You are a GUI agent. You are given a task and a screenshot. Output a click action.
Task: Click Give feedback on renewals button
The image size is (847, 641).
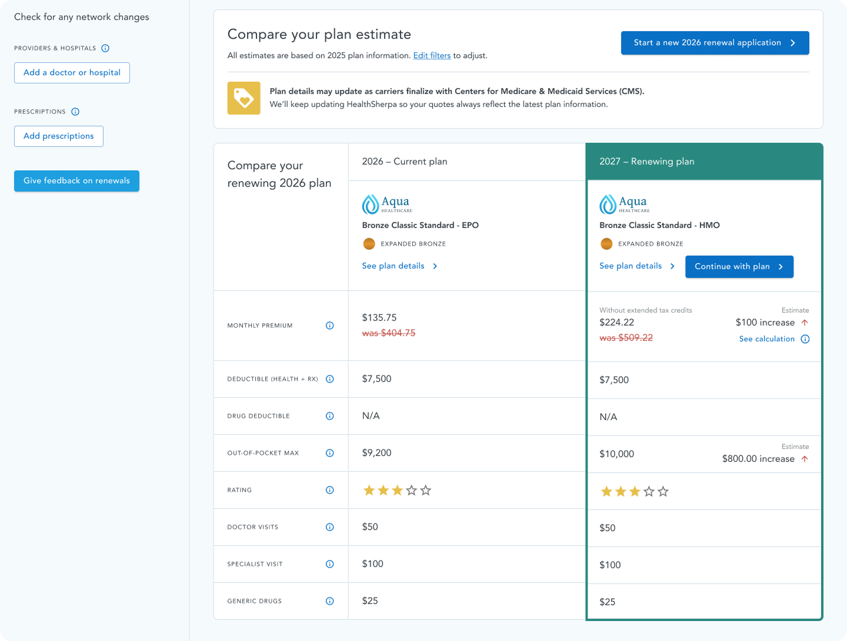coord(76,181)
